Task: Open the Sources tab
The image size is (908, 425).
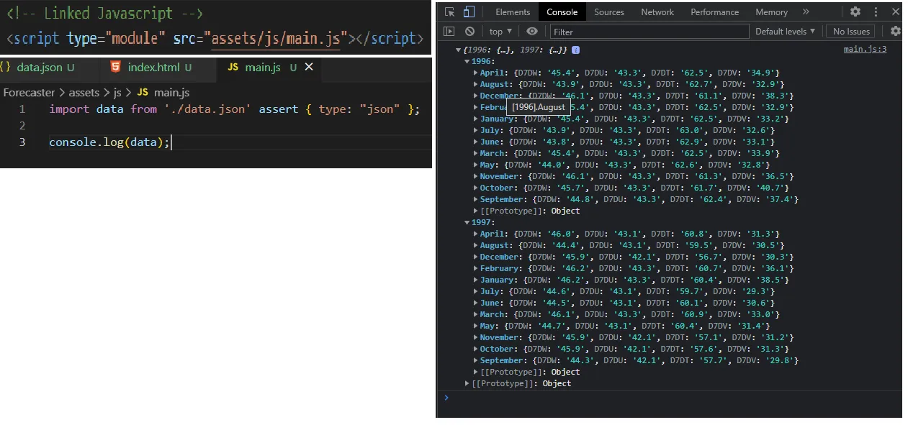Action: pyautogui.click(x=609, y=12)
